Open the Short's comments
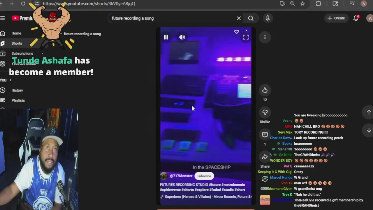The width and height of the screenshot is (373, 210). [x=265, y=134]
